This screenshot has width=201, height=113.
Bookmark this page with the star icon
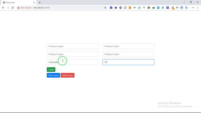tap(105, 8)
